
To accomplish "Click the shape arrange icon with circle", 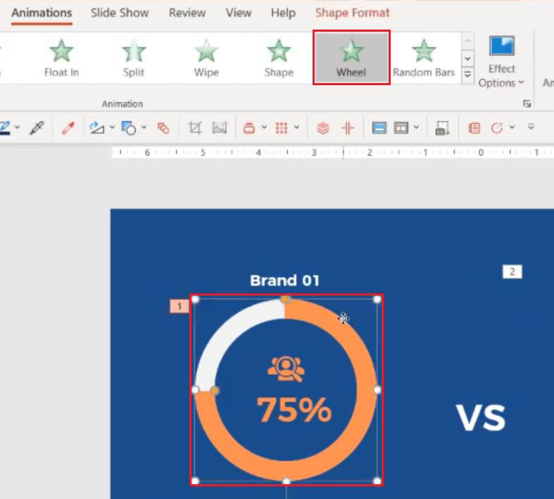I will point(128,128).
